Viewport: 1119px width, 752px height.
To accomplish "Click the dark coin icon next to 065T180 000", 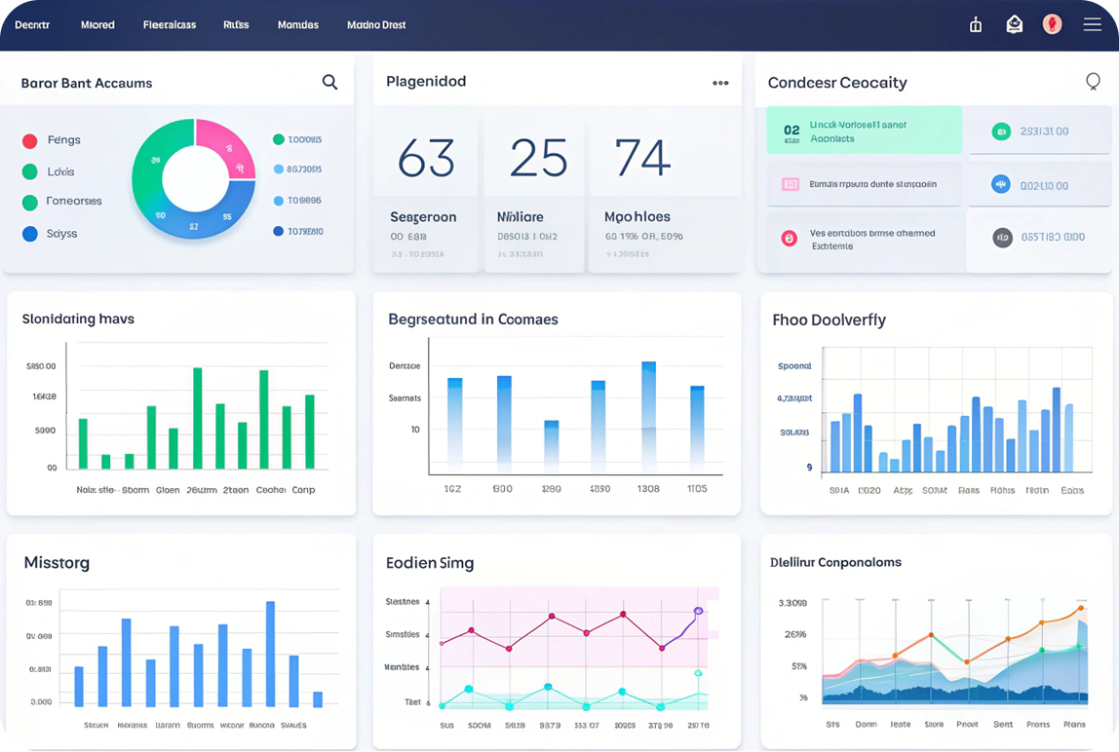I will pos(1001,237).
